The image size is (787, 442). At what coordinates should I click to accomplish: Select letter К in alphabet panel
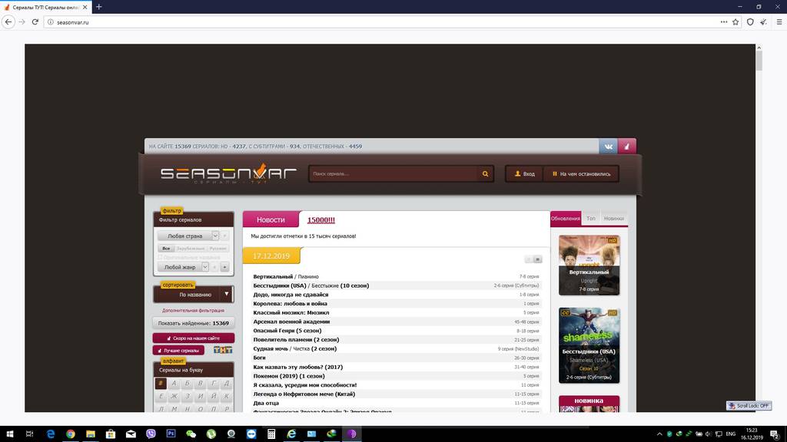click(x=227, y=396)
